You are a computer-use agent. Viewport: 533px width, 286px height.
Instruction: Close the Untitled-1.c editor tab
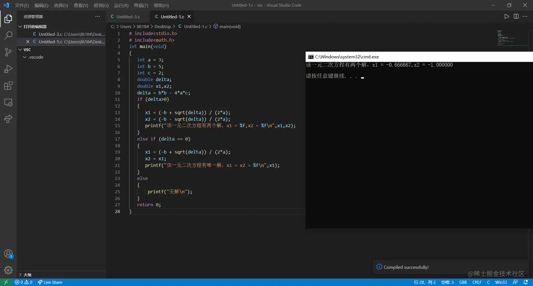coord(189,17)
